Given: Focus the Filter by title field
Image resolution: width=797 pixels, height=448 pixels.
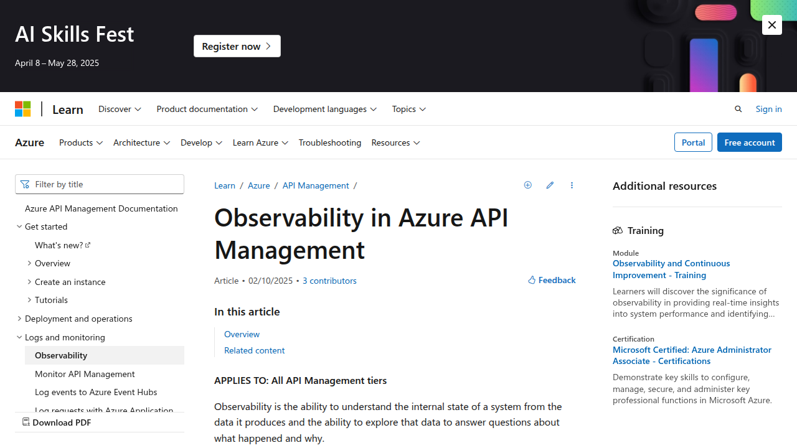Looking at the screenshot, I should [100, 184].
